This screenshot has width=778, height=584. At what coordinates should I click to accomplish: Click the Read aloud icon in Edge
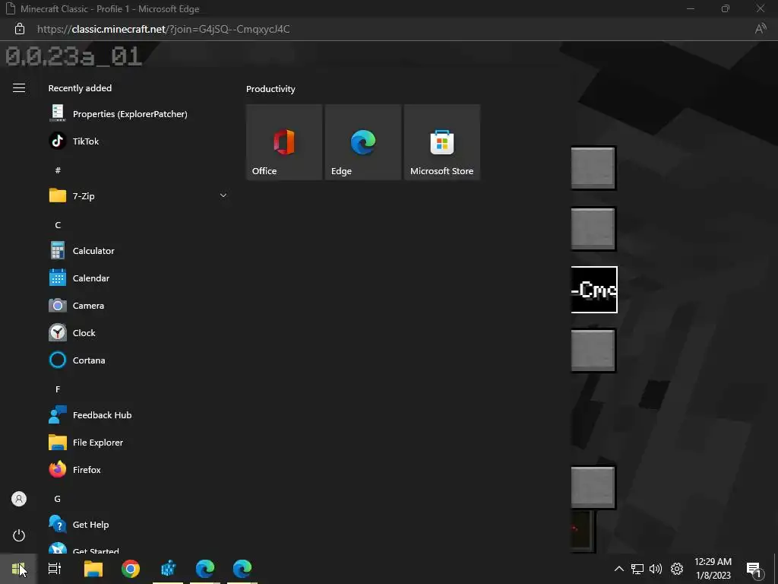tap(760, 29)
